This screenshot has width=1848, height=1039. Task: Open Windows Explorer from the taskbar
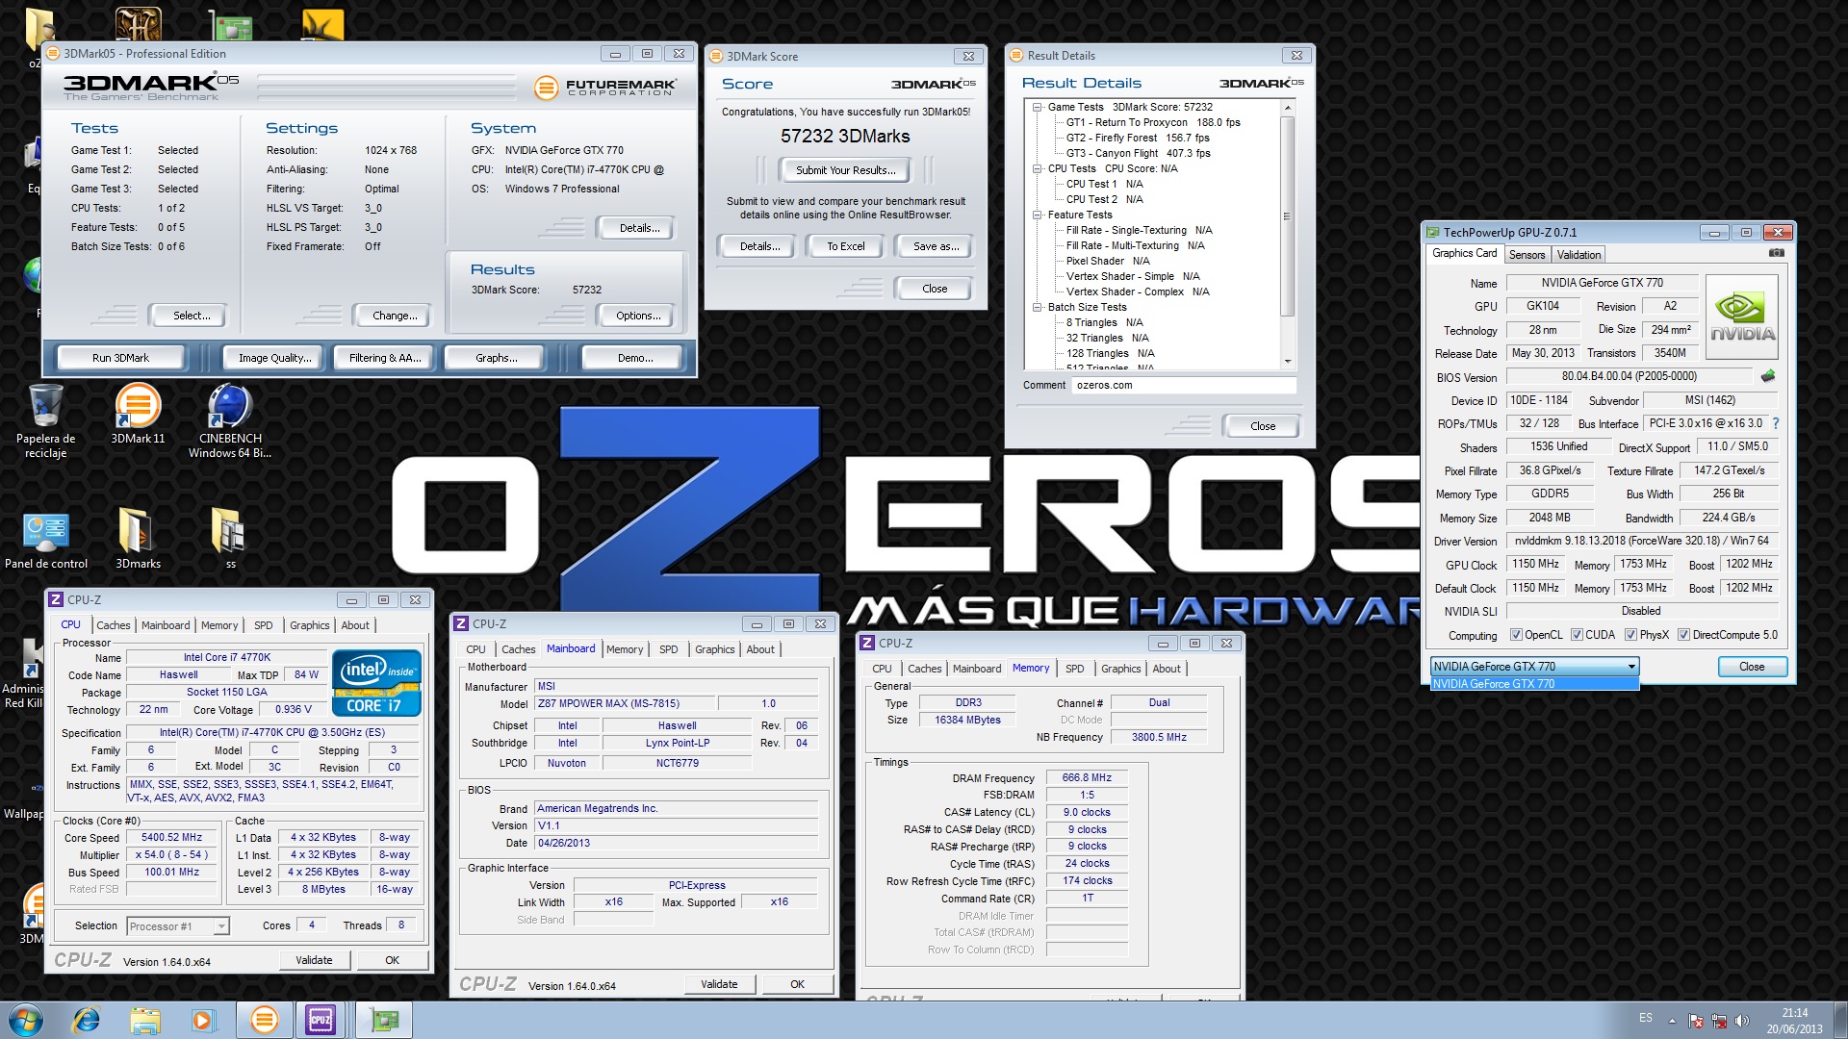[145, 1020]
